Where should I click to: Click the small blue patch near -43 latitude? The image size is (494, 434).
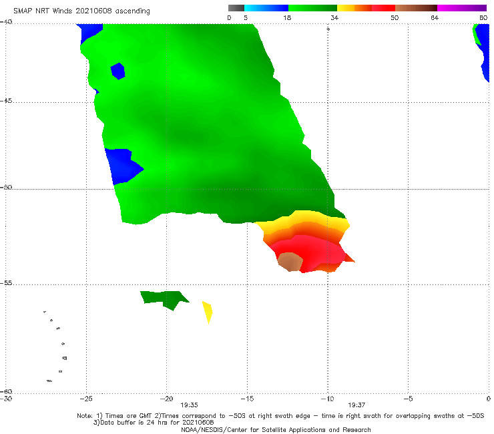[x=118, y=71]
